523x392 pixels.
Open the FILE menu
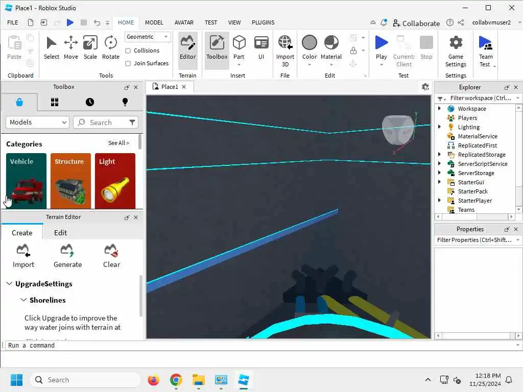13,22
